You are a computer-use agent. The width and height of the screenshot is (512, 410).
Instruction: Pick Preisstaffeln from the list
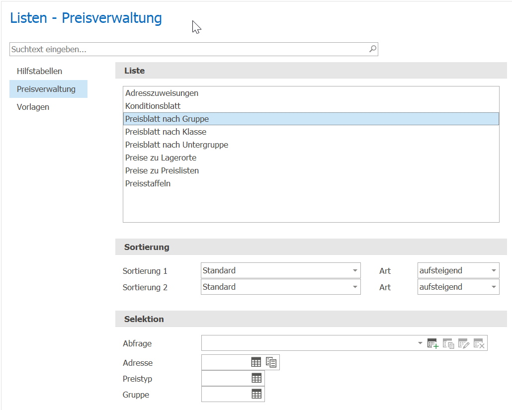[x=311, y=183]
